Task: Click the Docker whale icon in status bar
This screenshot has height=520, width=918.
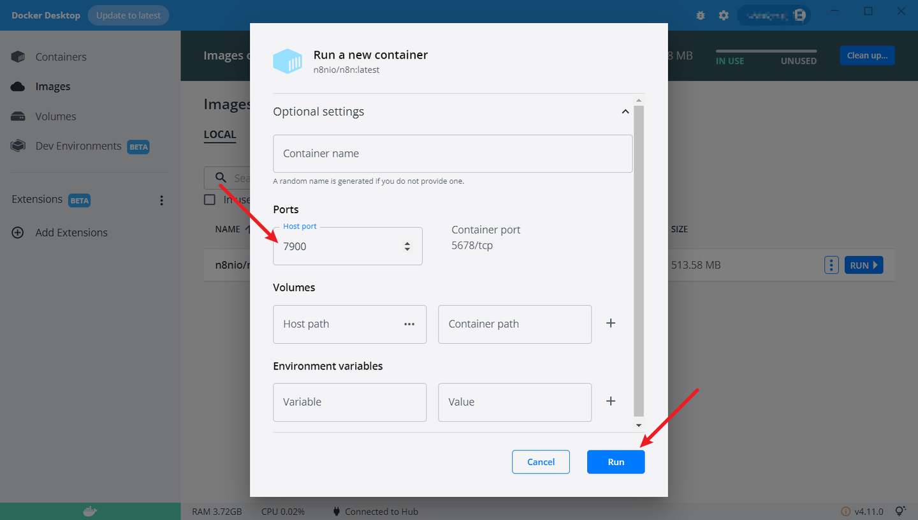Action: 90,511
